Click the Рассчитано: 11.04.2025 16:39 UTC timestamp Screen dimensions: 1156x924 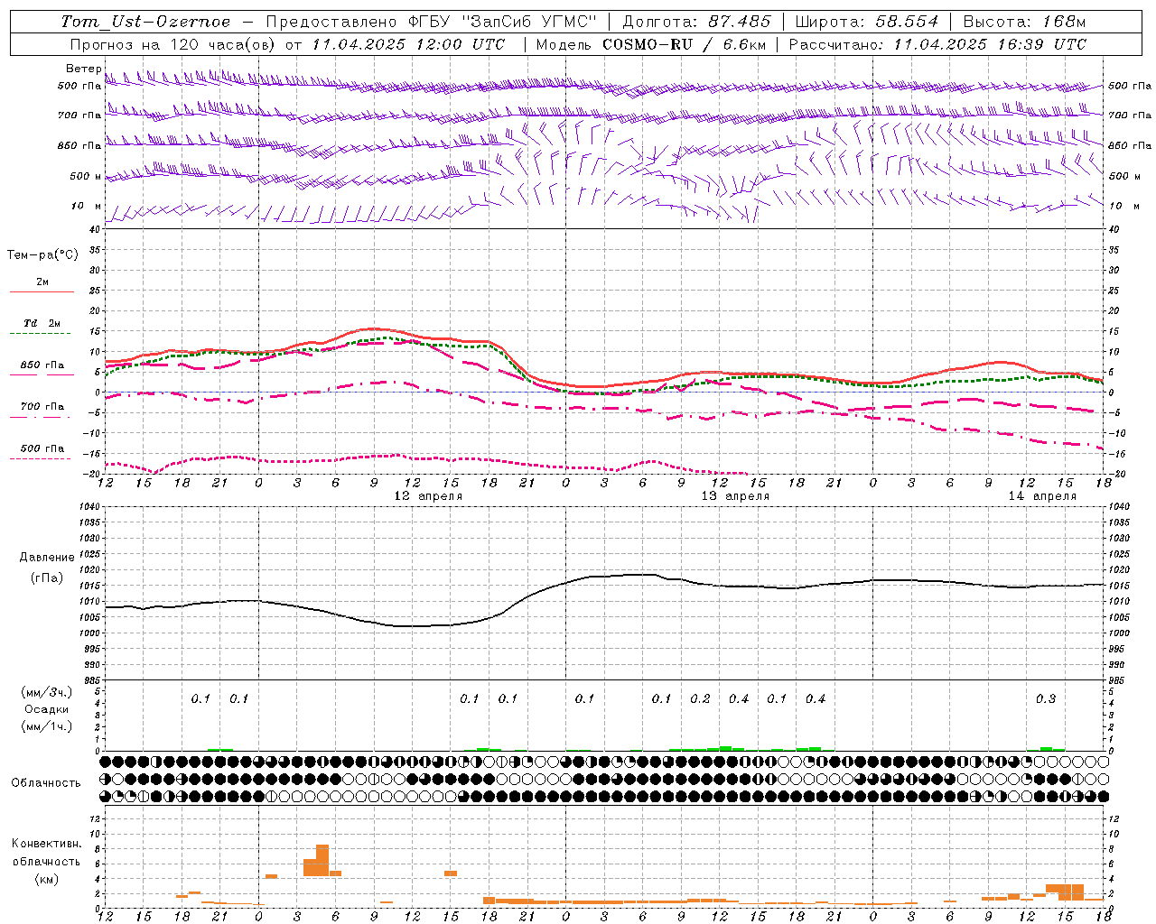coord(938,44)
